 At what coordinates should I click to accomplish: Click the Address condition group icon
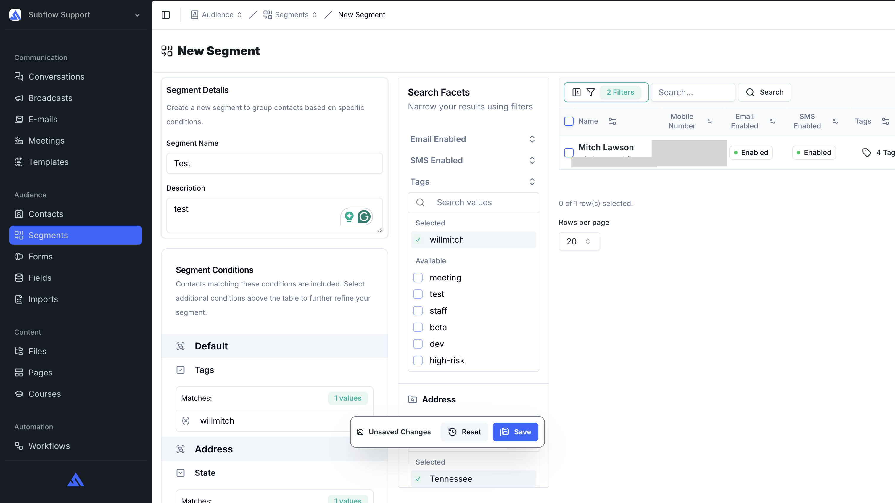[x=180, y=449]
